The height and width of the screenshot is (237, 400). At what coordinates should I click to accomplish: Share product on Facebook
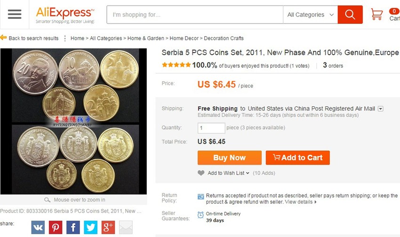[x=73, y=227]
